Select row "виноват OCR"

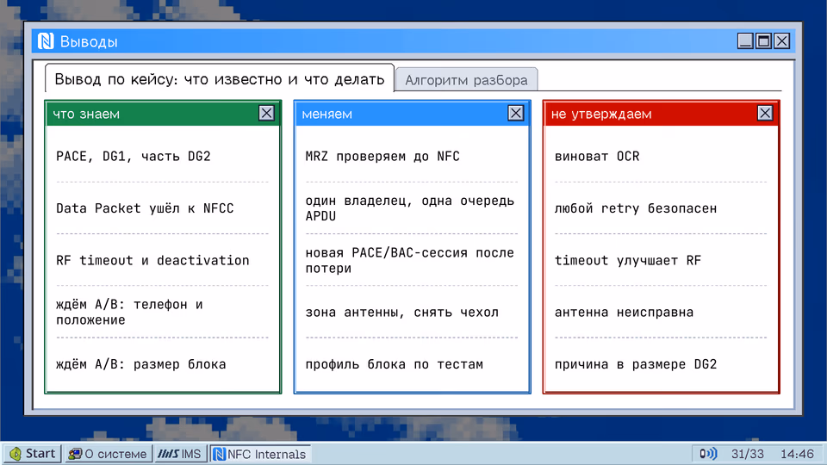tap(661, 156)
